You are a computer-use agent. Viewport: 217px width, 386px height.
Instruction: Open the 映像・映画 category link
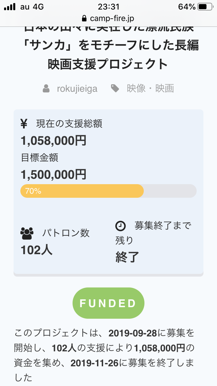tap(150, 89)
